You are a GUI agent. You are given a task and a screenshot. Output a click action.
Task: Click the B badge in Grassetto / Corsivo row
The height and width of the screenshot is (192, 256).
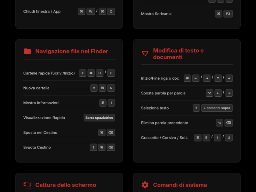(206, 138)
